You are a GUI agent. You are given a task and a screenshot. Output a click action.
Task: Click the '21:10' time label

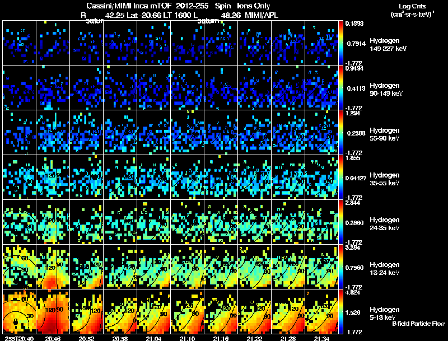(188, 339)
